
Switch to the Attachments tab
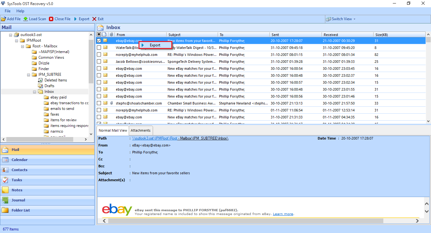click(x=141, y=130)
